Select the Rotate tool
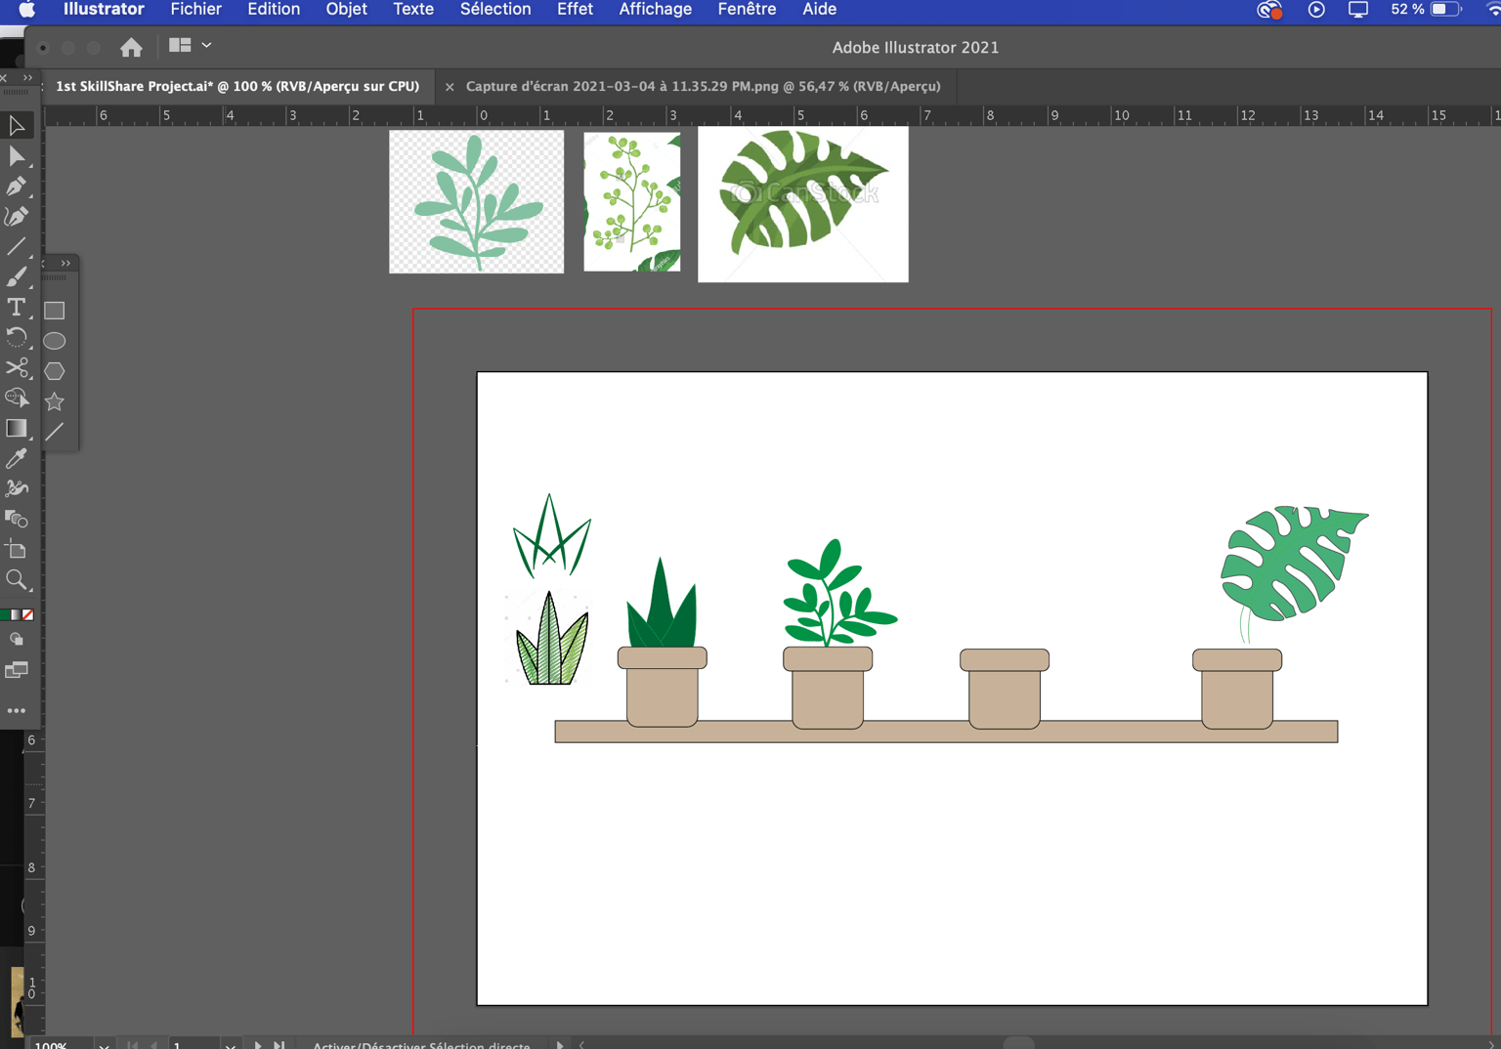The width and height of the screenshot is (1501, 1049). click(17, 338)
